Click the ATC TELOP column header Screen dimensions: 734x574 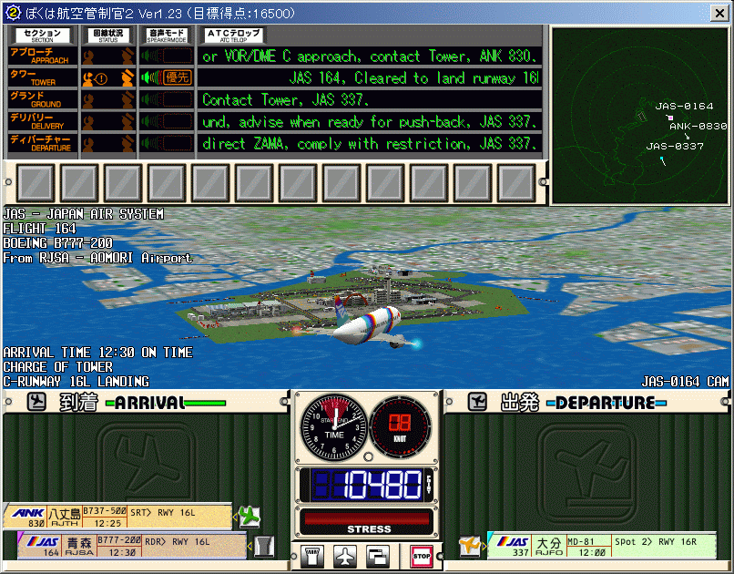coord(234,36)
